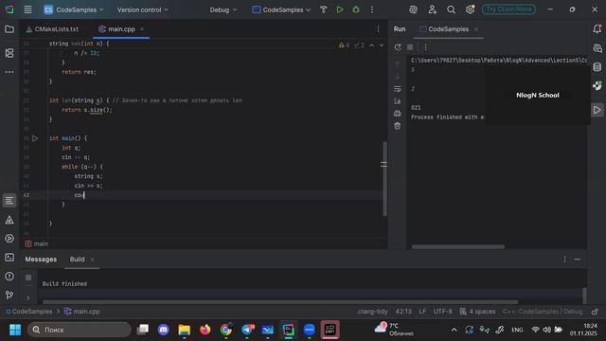Open Discord from the taskbar
606x341 pixels.
(x=164, y=330)
